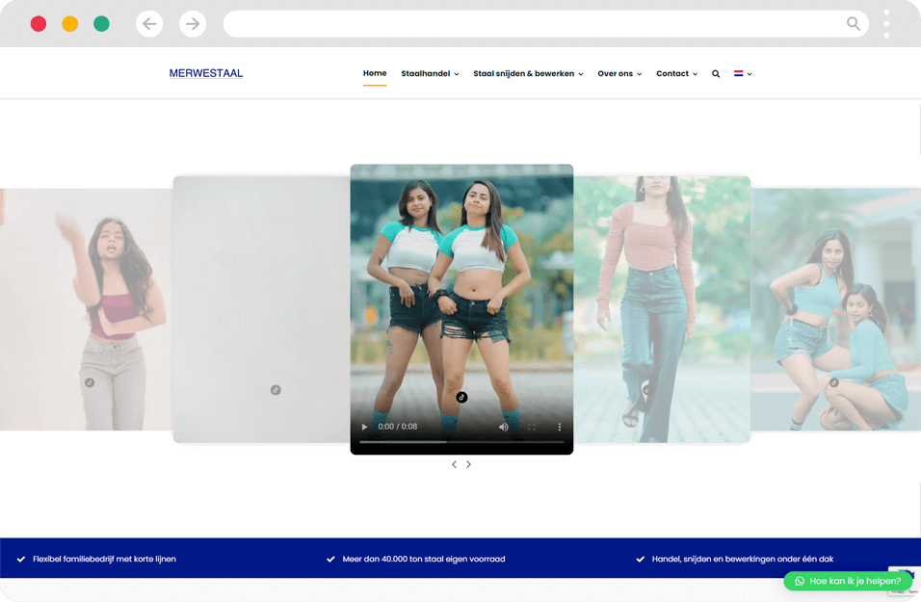Expand the Staalhandel menu
The image size is (921, 602).
430,74
